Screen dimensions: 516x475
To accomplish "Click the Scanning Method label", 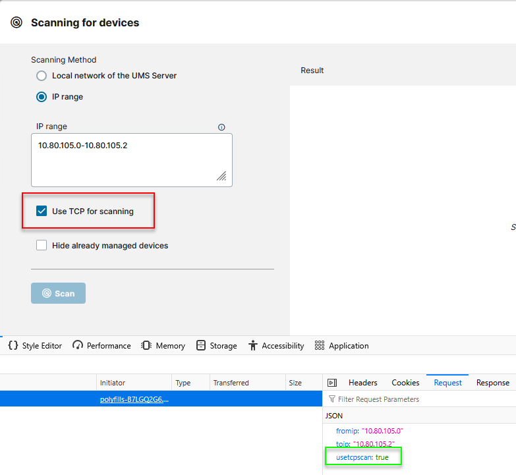I will [63, 60].
